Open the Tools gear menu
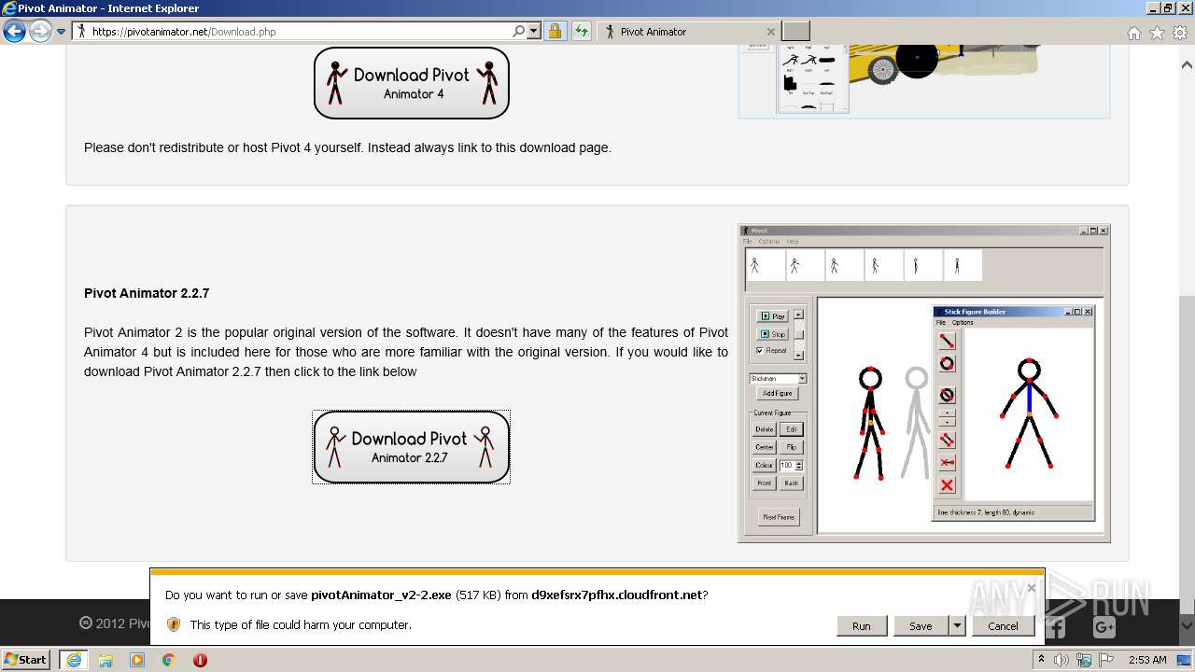This screenshot has width=1195, height=672. [1180, 33]
